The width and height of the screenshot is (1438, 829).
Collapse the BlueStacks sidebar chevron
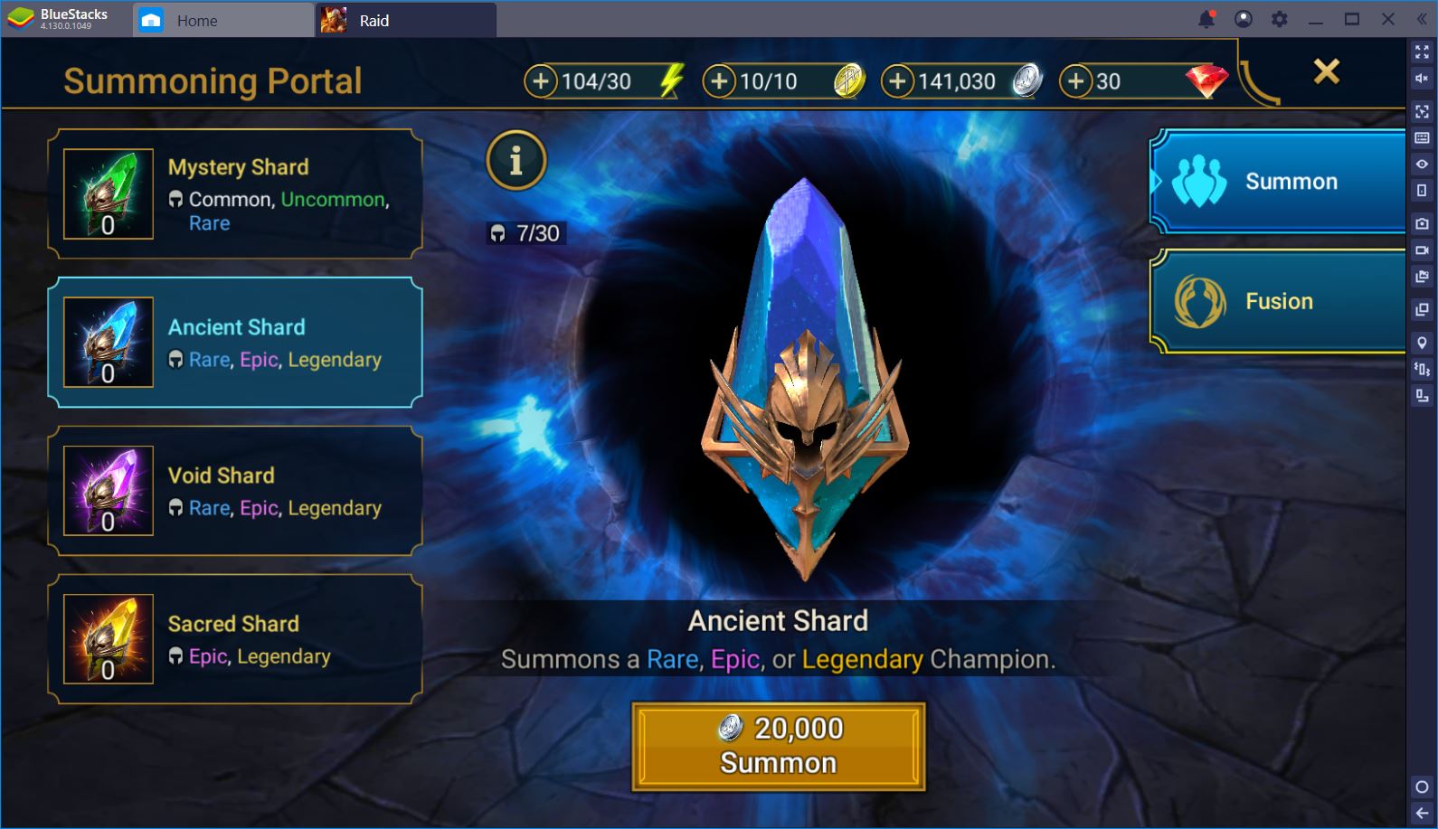coord(1422,19)
